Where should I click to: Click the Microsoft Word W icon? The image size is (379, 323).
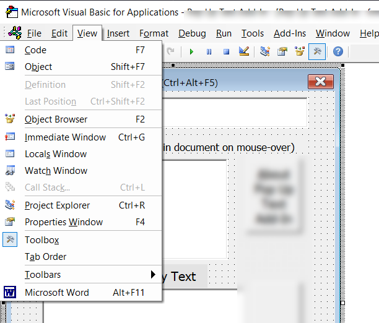pyautogui.click(x=10, y=292)
